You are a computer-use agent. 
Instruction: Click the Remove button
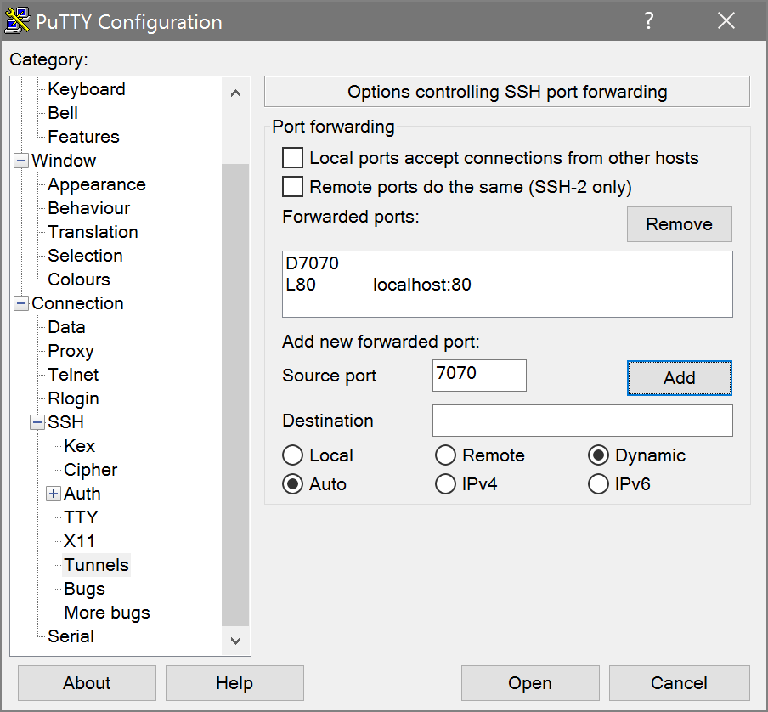[680, 224]
